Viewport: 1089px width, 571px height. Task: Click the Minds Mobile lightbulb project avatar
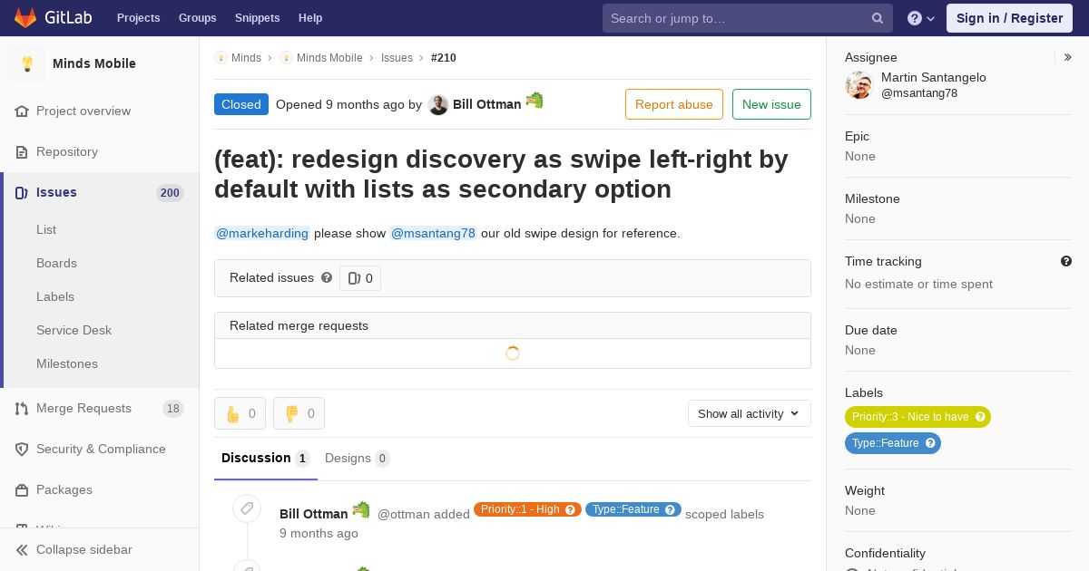(27, 63)
